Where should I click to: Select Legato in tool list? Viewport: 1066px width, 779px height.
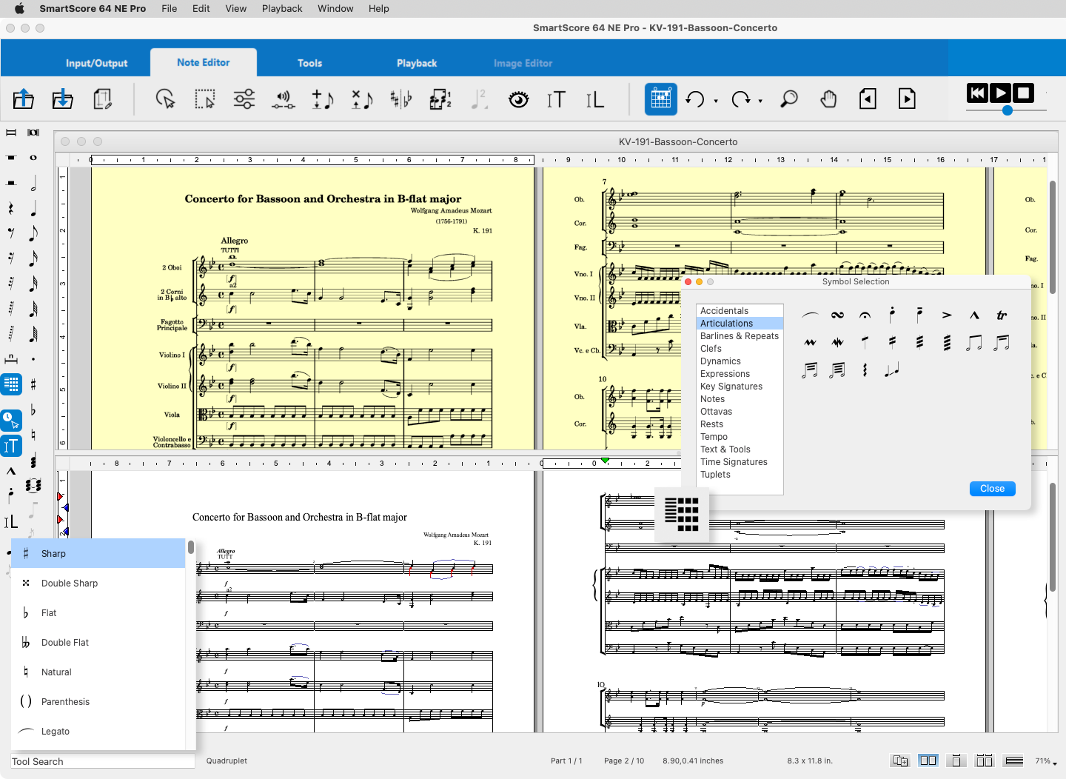coord(98,732)
